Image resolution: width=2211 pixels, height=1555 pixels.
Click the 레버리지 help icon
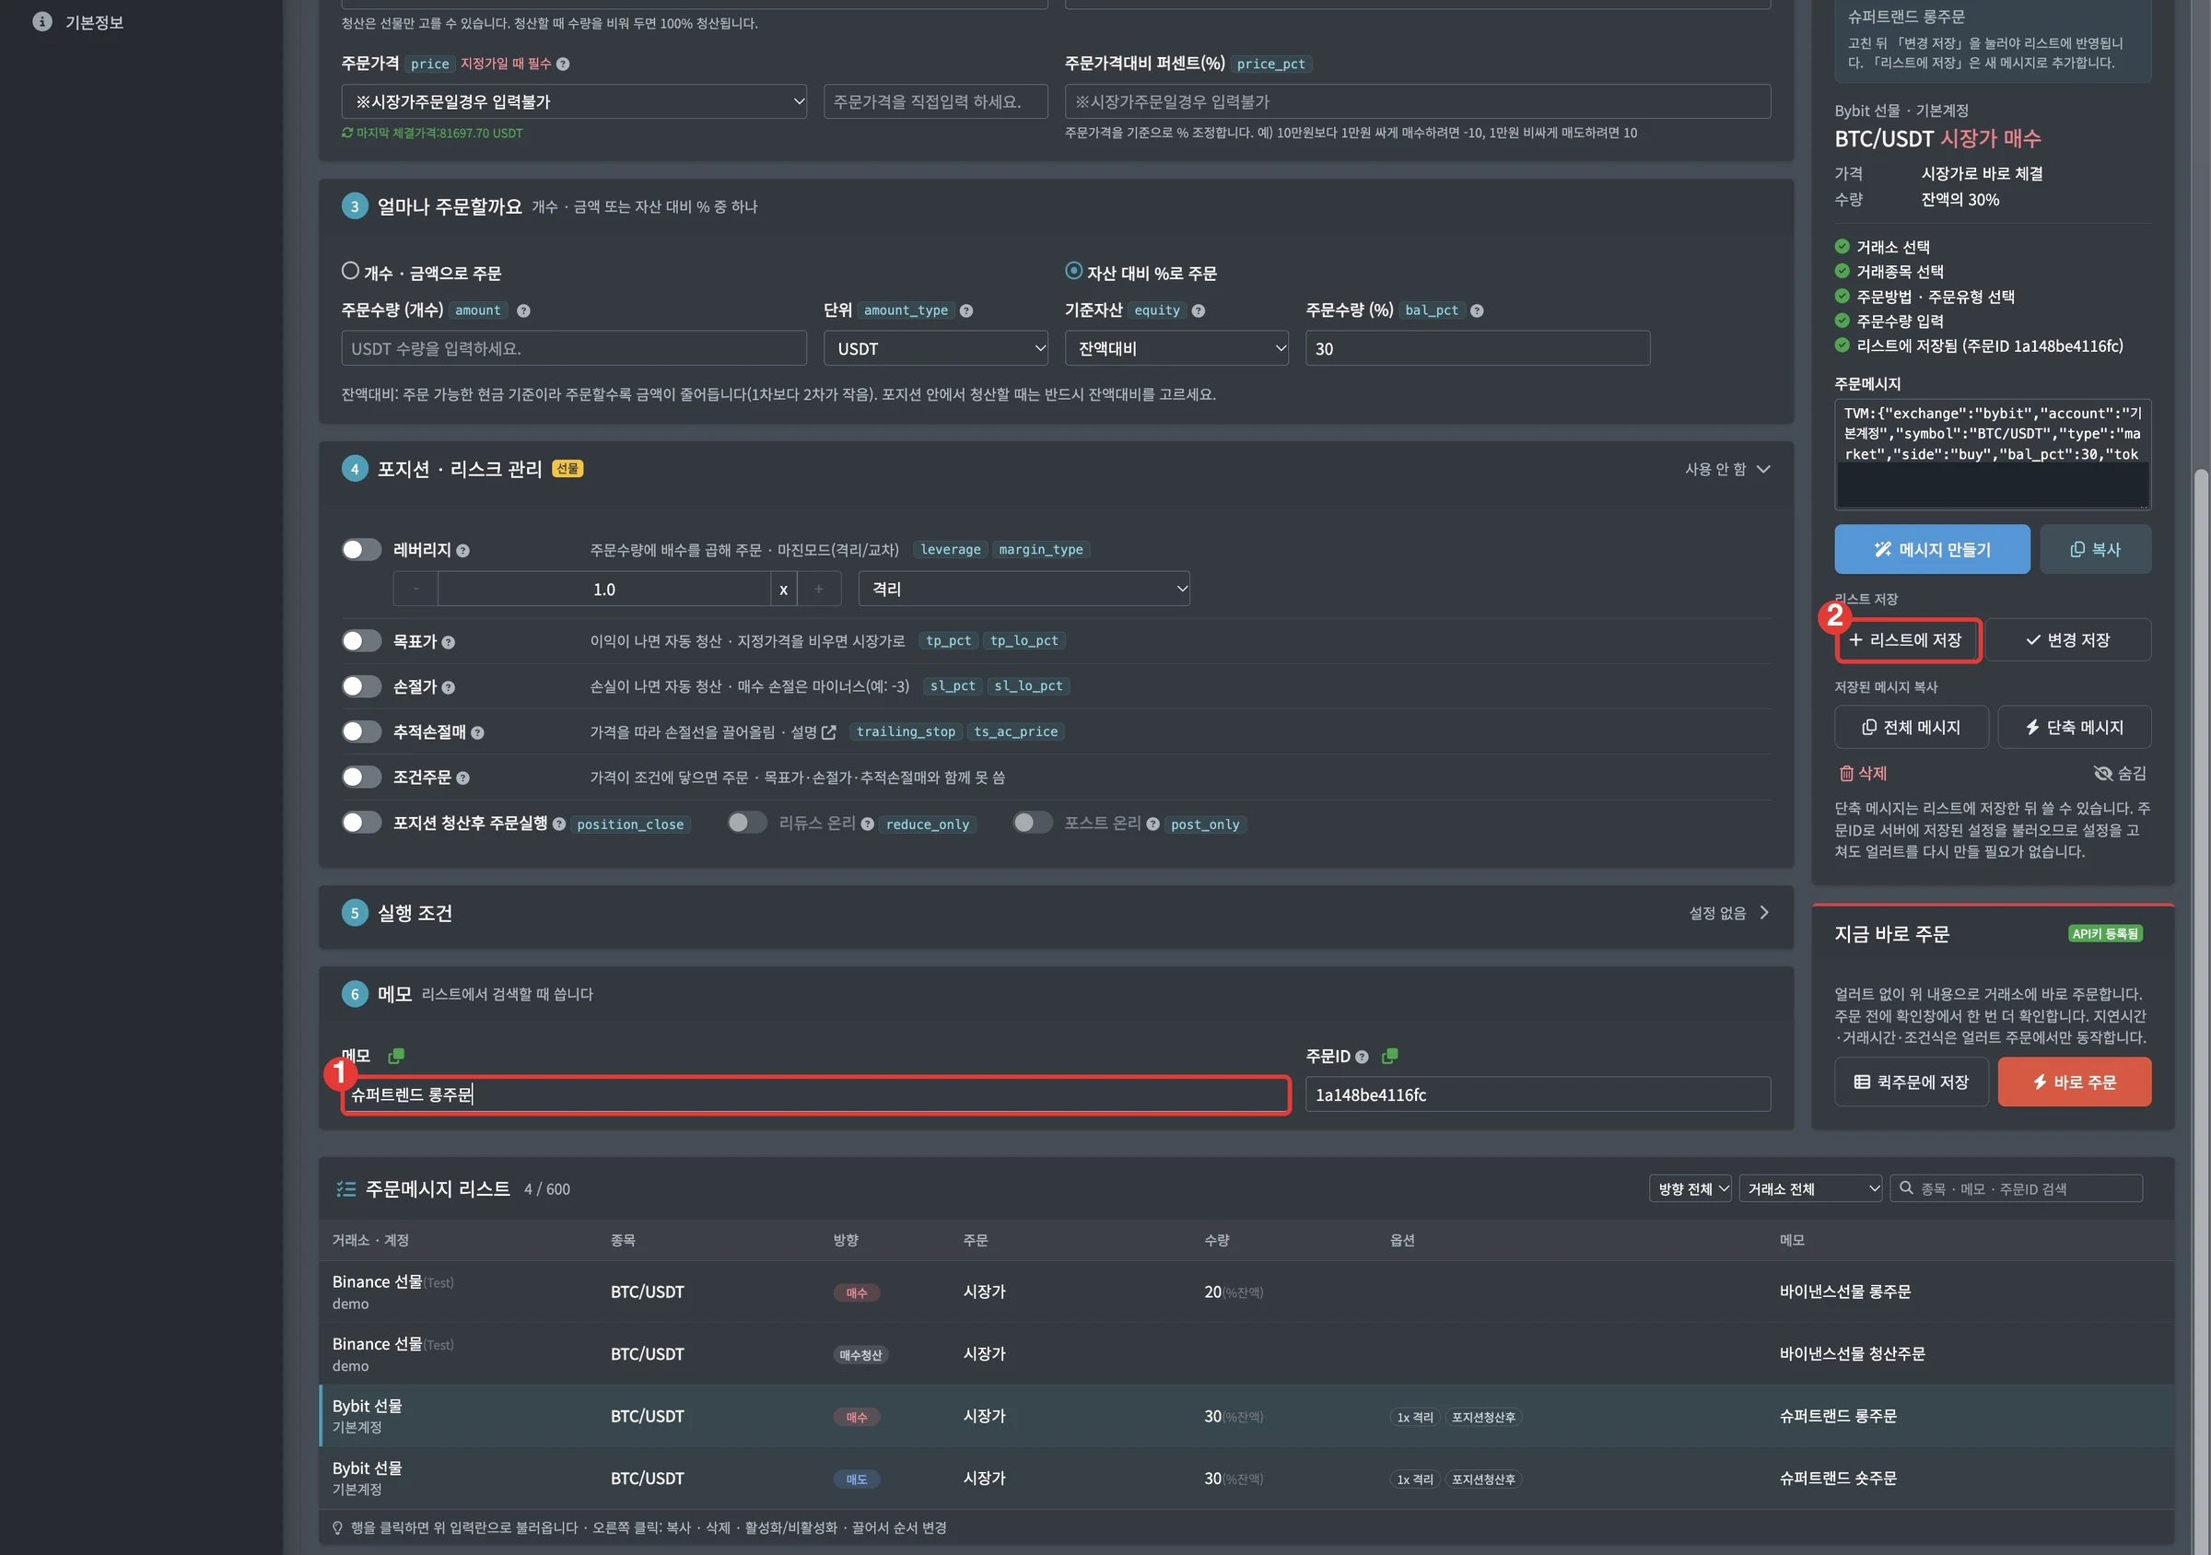coord(463,551)
